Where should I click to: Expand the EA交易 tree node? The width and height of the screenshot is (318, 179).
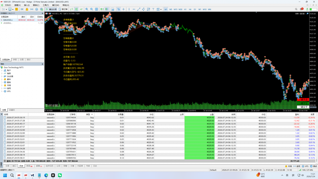tap(2, 76)
